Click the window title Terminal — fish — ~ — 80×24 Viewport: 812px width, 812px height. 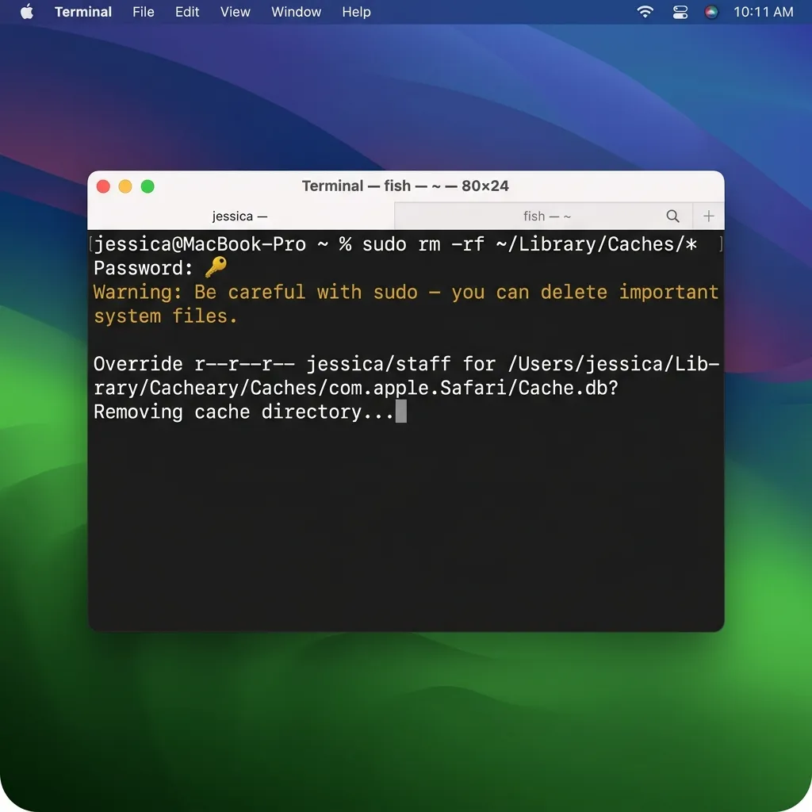point(405,186)
